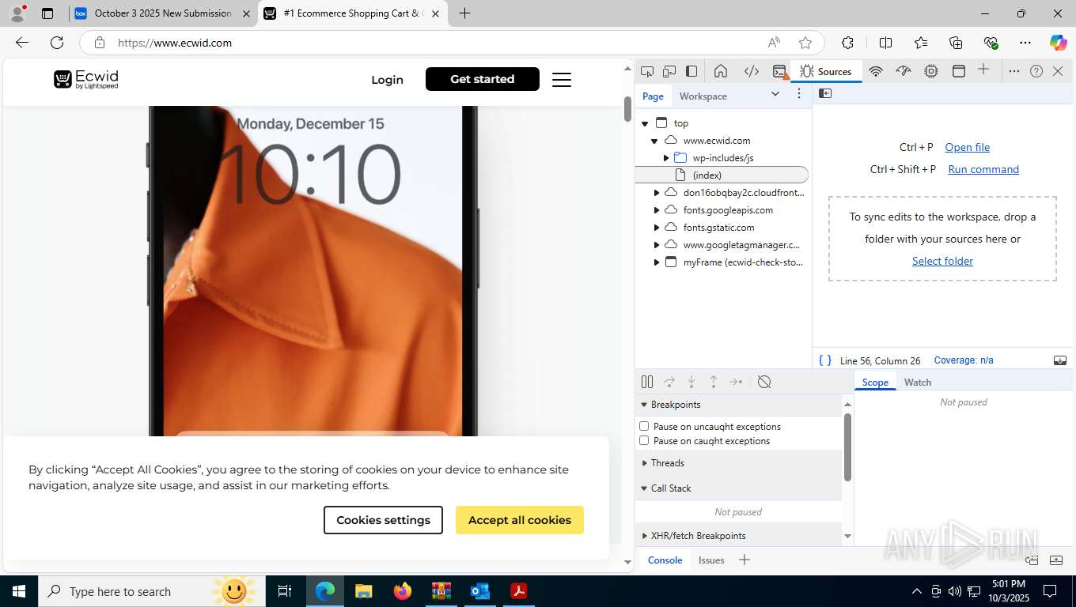1076x607 pixels.
Task: Click the Get started button
Action: 483,79
